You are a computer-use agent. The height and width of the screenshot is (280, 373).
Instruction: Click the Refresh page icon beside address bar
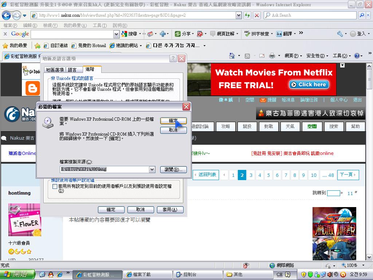coord(247,15)
